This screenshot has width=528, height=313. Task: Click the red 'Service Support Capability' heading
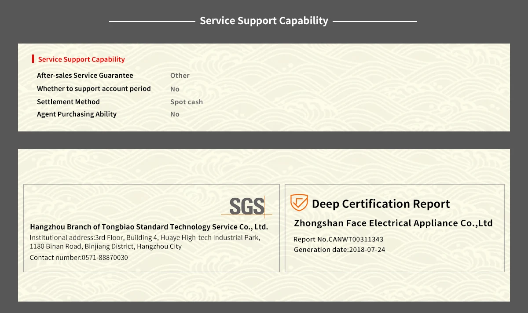[x=81, y=59]
